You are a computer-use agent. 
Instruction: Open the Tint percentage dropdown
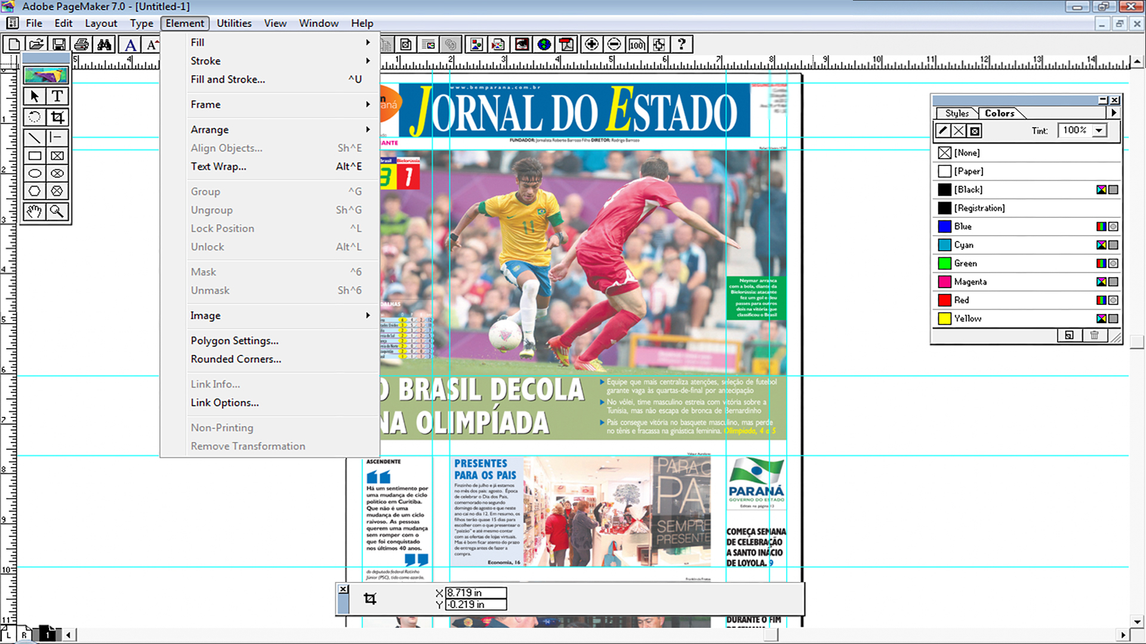[1099, 131]
